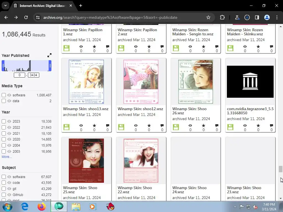Edit the end year field showing 3434
Viewport: 283px width, 212px height.
point(33,75)
